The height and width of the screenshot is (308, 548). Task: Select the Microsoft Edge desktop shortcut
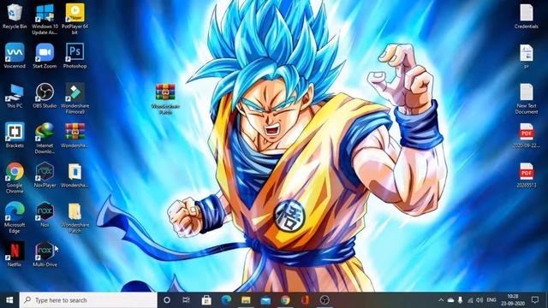pyautogui.click(x=15, y=217)
